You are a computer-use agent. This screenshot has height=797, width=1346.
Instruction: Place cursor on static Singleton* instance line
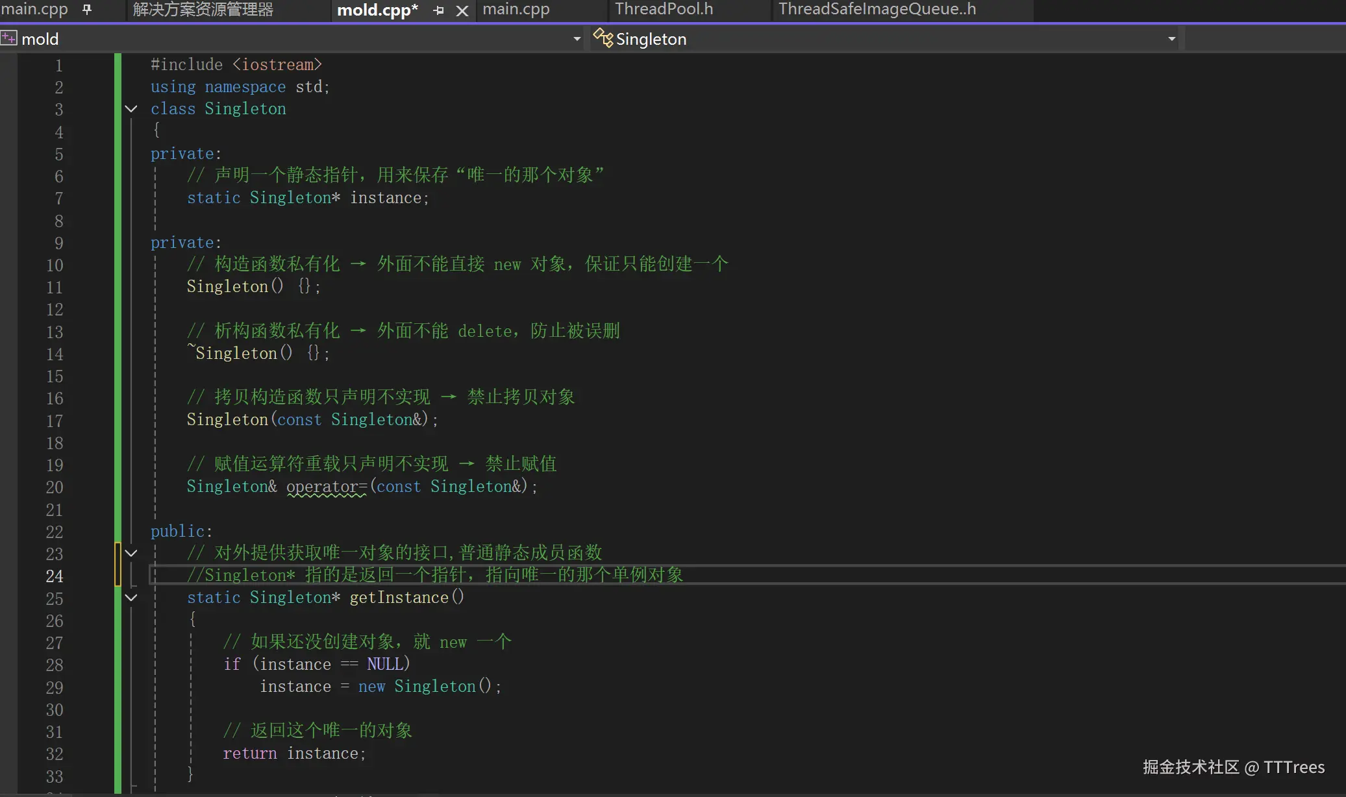pyautogui.click(x=386, y=198)
